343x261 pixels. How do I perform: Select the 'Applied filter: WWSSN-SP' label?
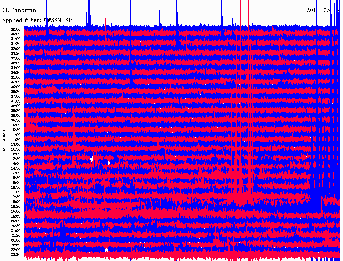pos(37,20)
